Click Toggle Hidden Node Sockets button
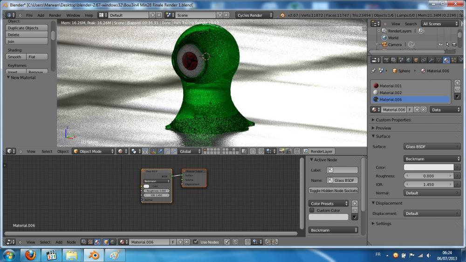Image resolution: width=466 pixels, height=262 pixels. click(333, 191)
